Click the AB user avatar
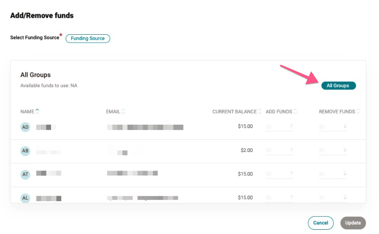This screenshot has height=234, width=379. 25,151
